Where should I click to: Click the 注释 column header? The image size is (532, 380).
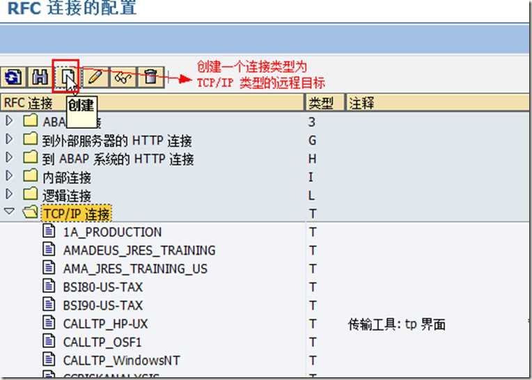click(437, 103)
